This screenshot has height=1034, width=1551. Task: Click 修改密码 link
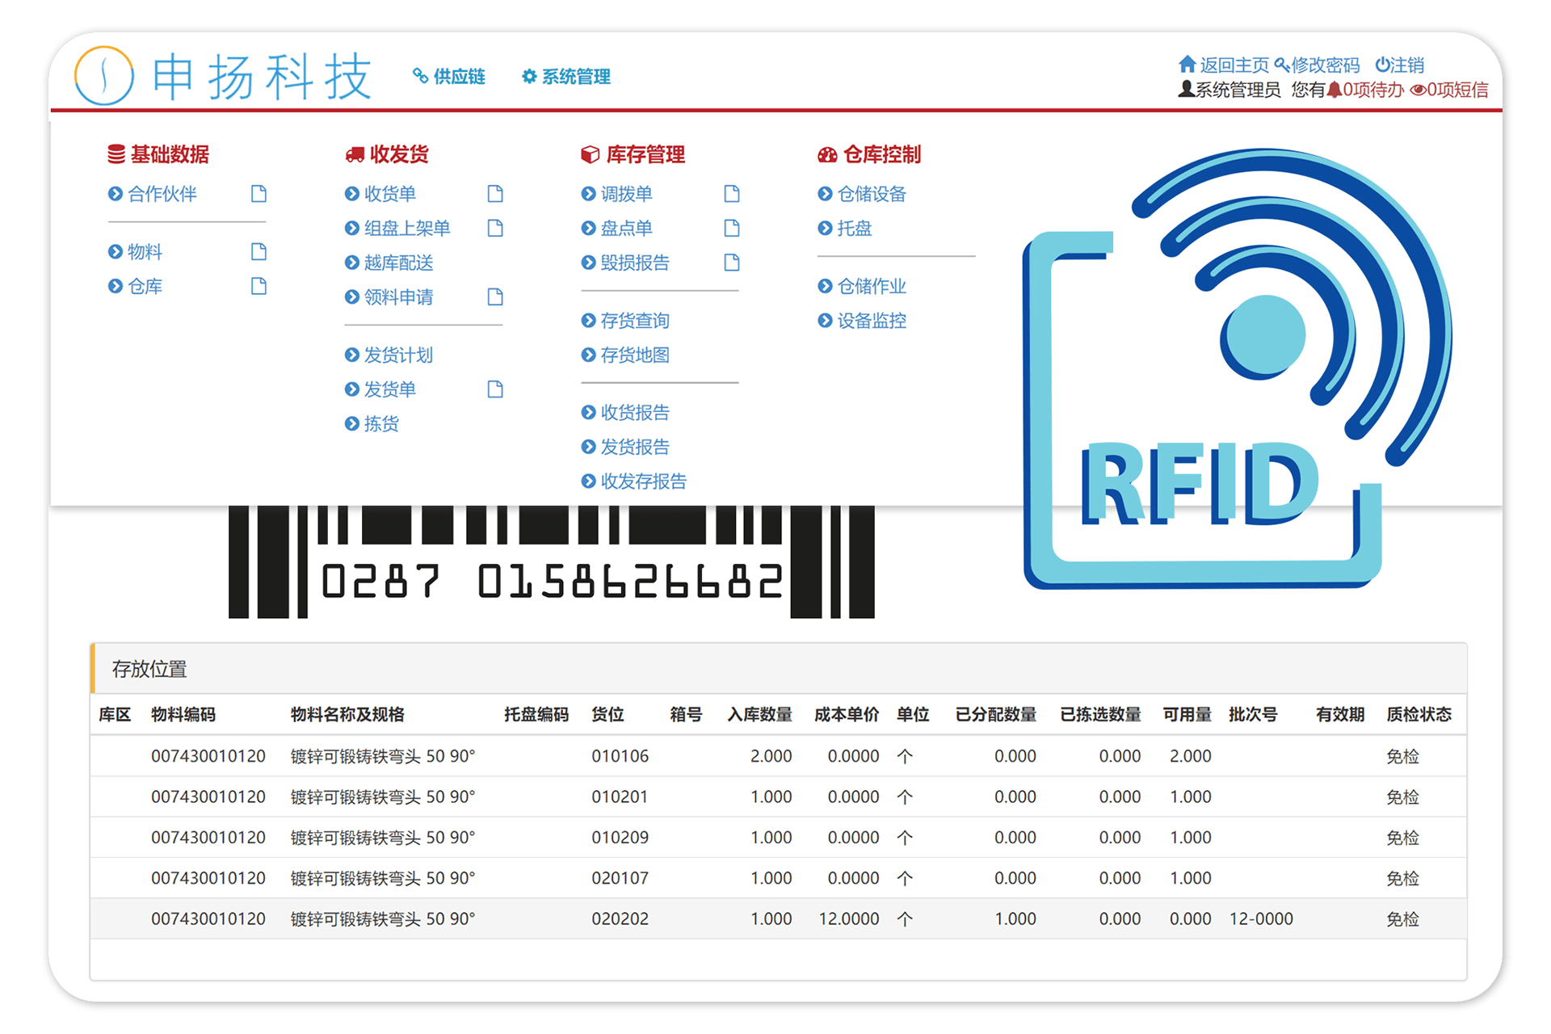(1318, 65)
